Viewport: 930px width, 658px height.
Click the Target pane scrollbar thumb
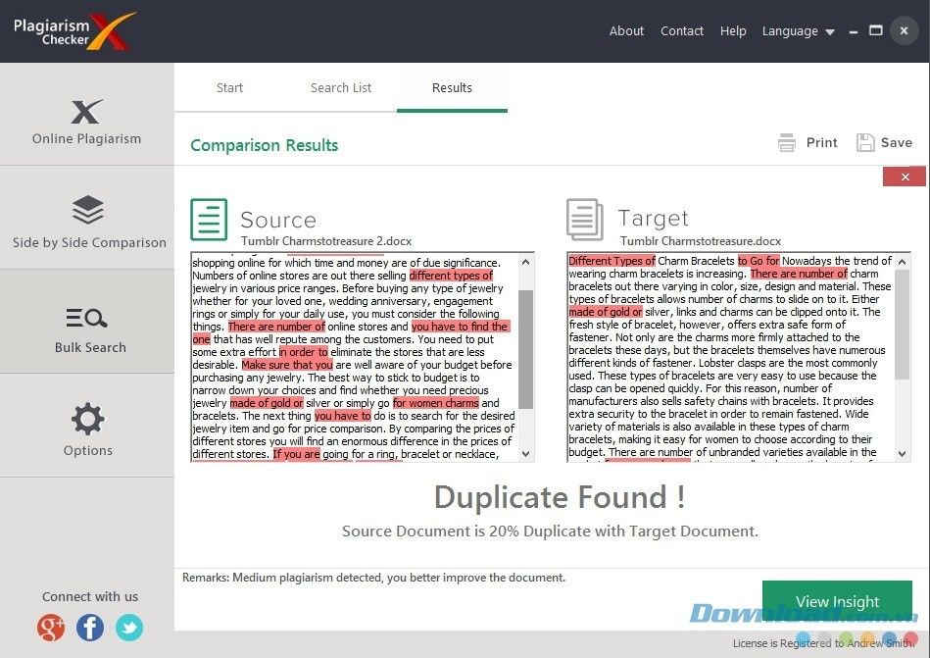pyautogui.click(x=903, y=325)
